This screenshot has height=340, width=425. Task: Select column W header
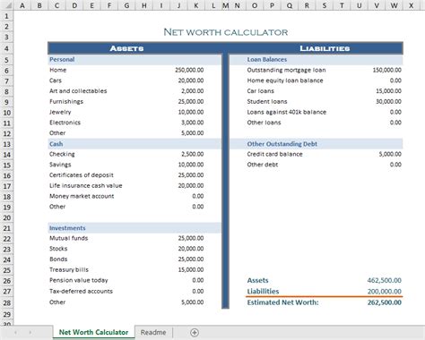(394, 5)
